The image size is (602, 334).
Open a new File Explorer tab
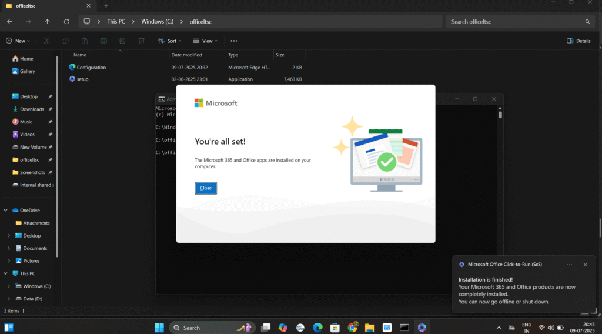pos(106,6)
